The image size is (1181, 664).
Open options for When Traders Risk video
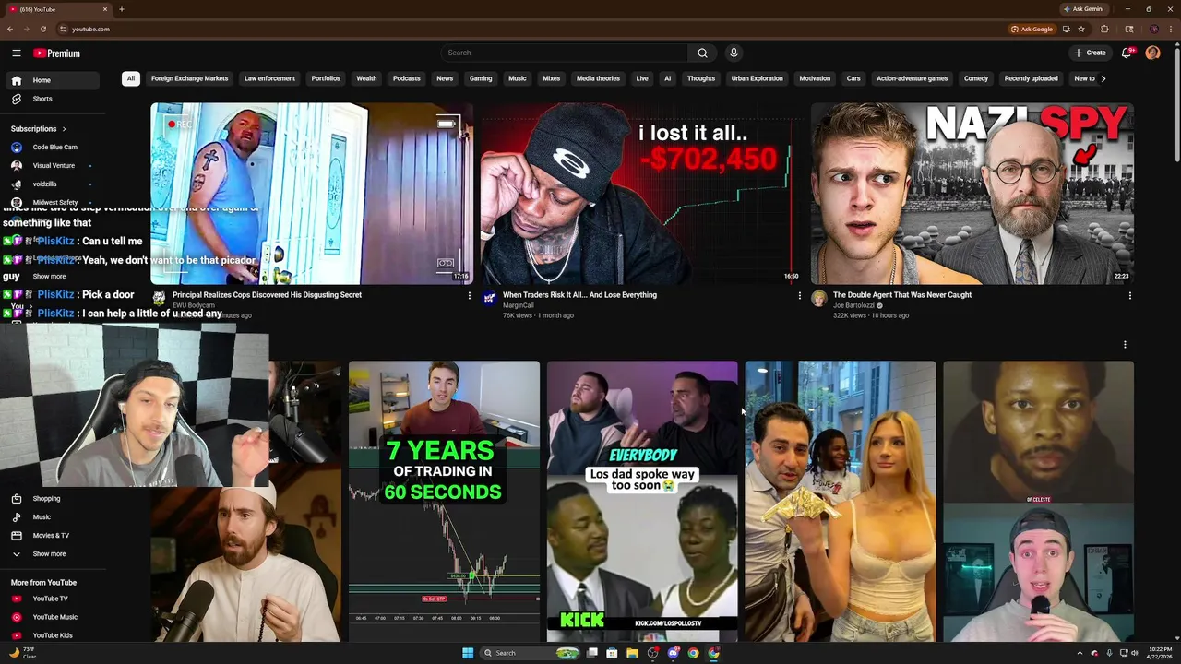tap(799, 296)
